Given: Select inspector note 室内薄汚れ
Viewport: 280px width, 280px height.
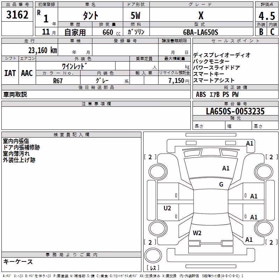Looking at the screenshot, I should [16, 154].
